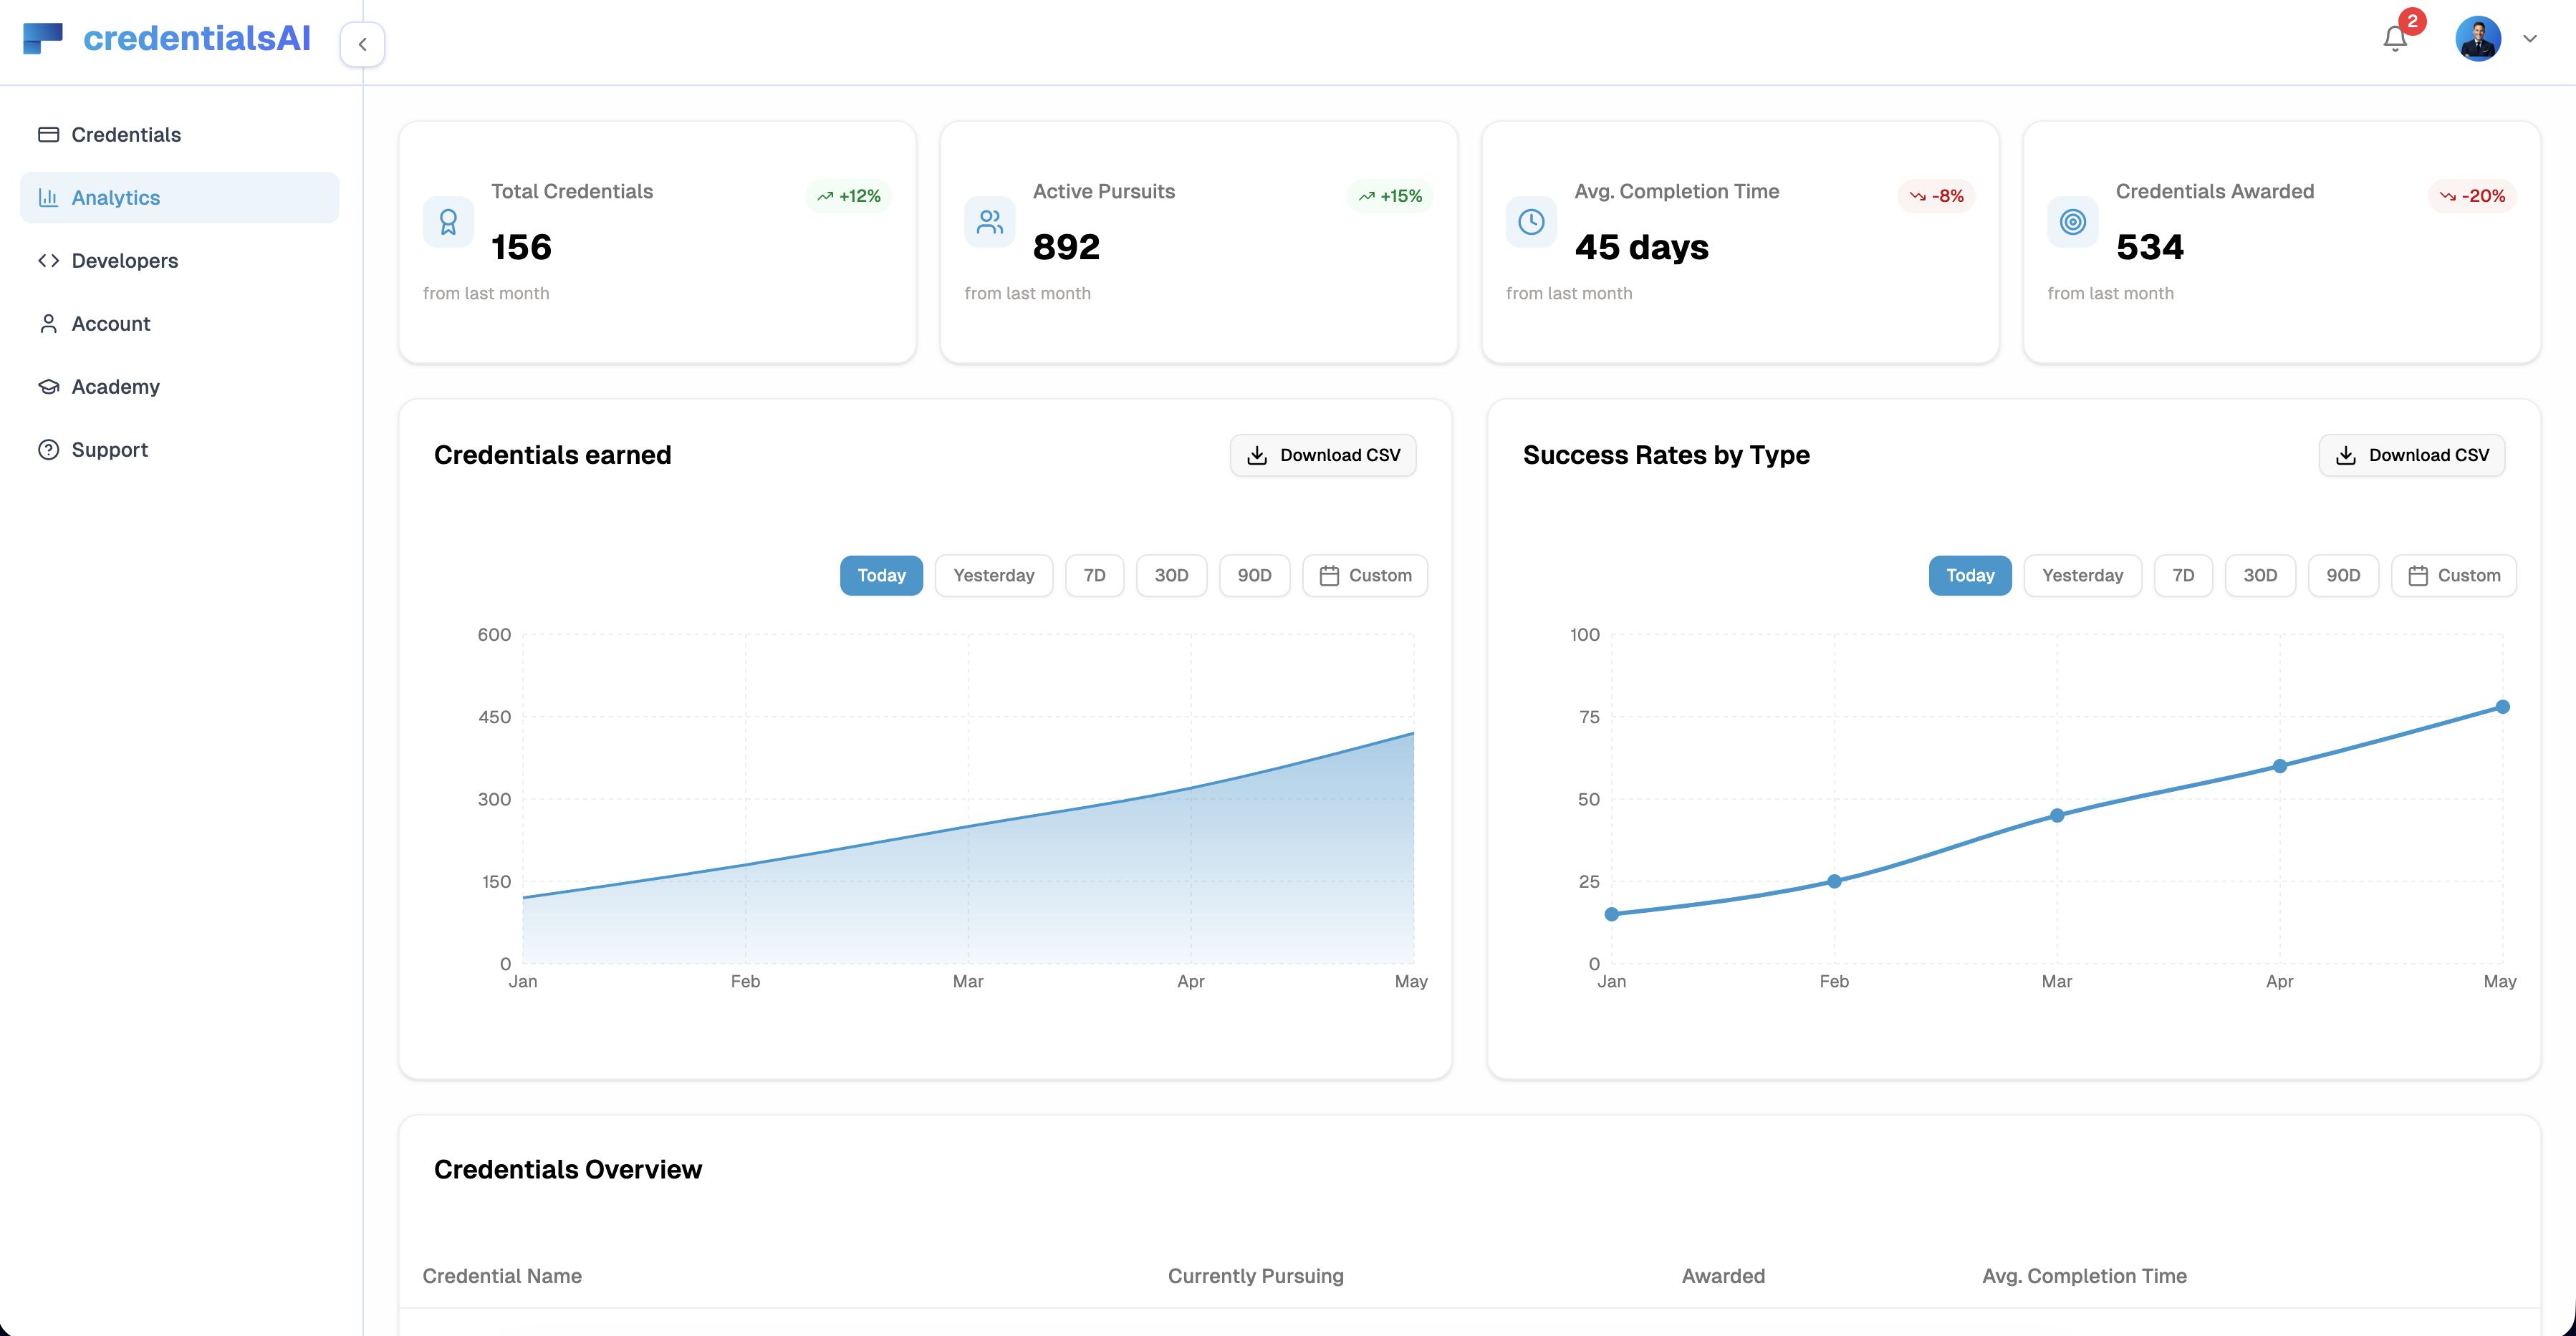Click the -20% trend badge
The width and height of the screenshot is (2576, 1336).
coord(2472,196)
